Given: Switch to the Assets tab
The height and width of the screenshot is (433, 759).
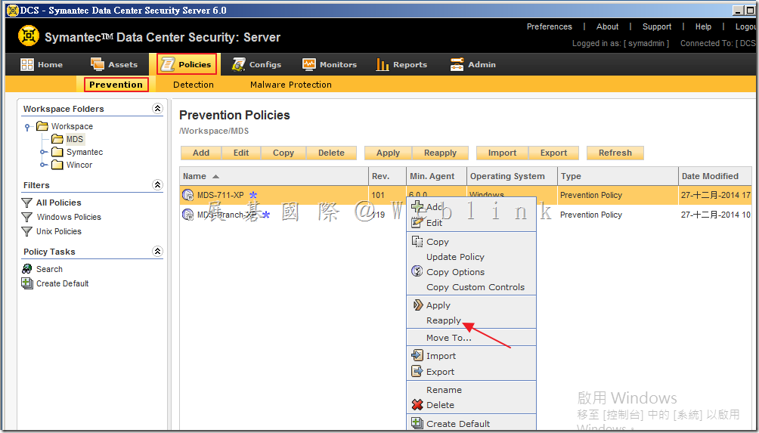Looking at the screenshot, I should 114,64.
